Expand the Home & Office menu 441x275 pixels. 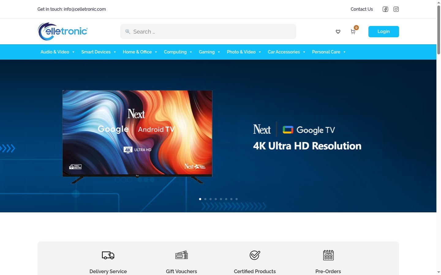point(140,52)
